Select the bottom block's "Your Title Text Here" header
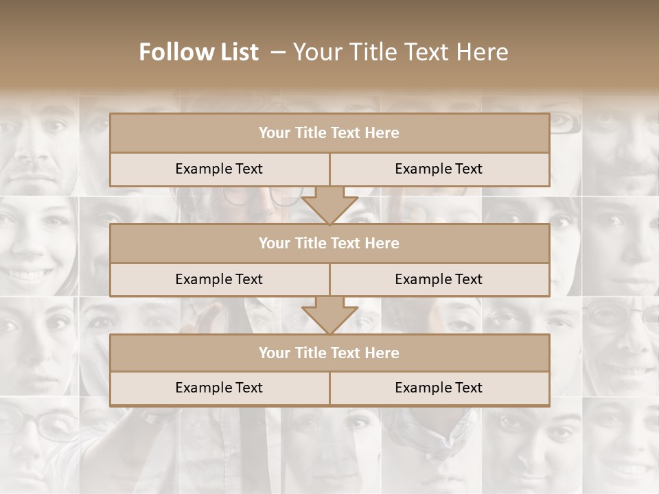Viewport: 659px width, 494px height. 329,353
